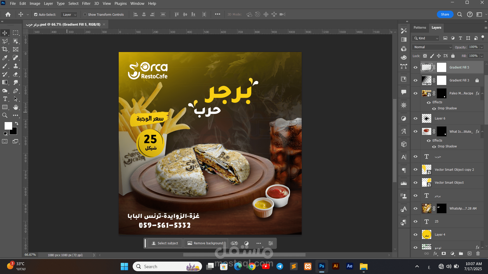The image size is (488, 274).
Task: Click the Home icon in options bar
Action: pyautogui.click(x=8, y=14)
